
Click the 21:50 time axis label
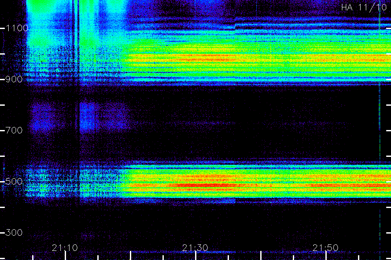[x=325, y=248]
